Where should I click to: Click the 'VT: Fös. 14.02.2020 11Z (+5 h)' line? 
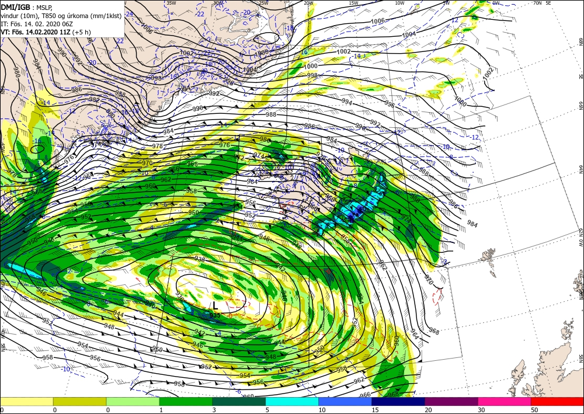point(46,32)
